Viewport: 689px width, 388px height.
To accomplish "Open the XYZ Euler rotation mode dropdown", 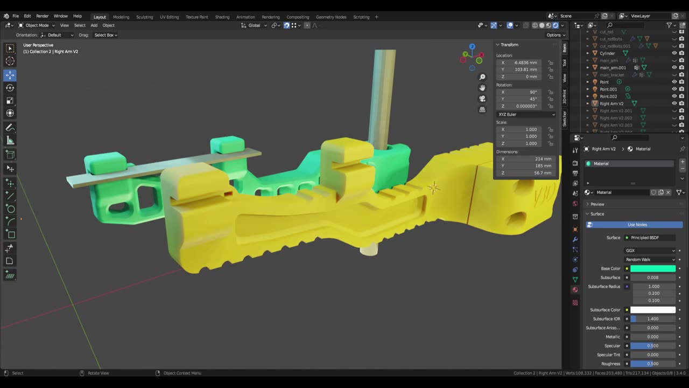I will click(526, 114).
